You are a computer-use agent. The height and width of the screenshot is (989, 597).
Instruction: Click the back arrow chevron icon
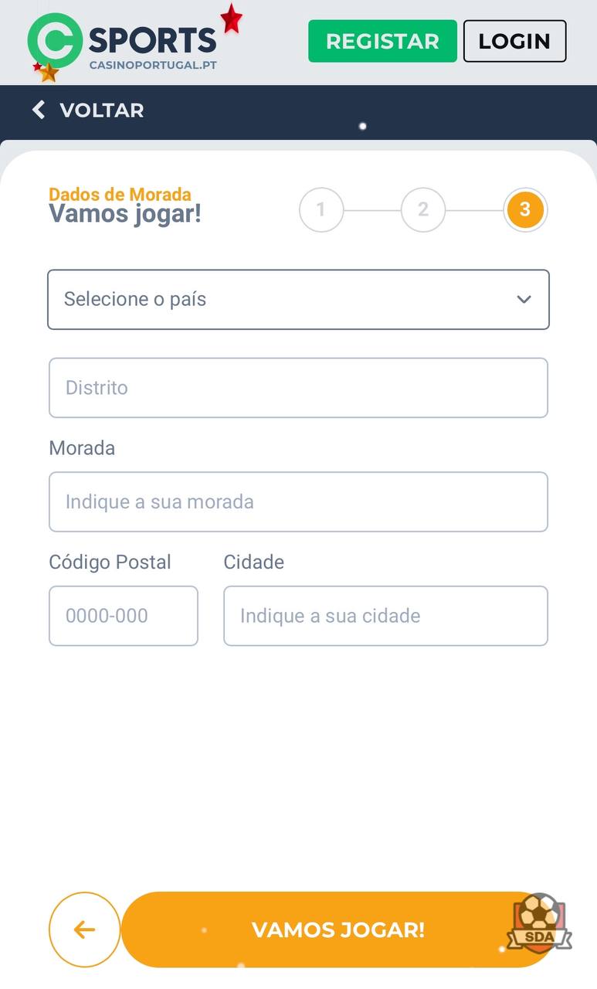click(39, 110)
